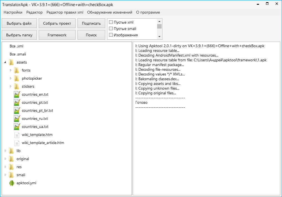Select the apktool.yml file name
Image resolution: width=282 pixels, height=197 pixels.
coord(26,183)
